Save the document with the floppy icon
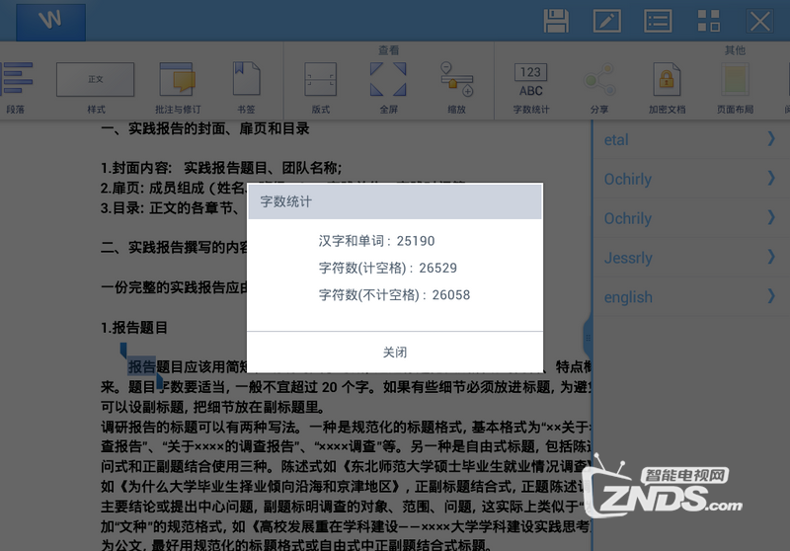Viewport: 790px width, 551px height. click(556, 21)
